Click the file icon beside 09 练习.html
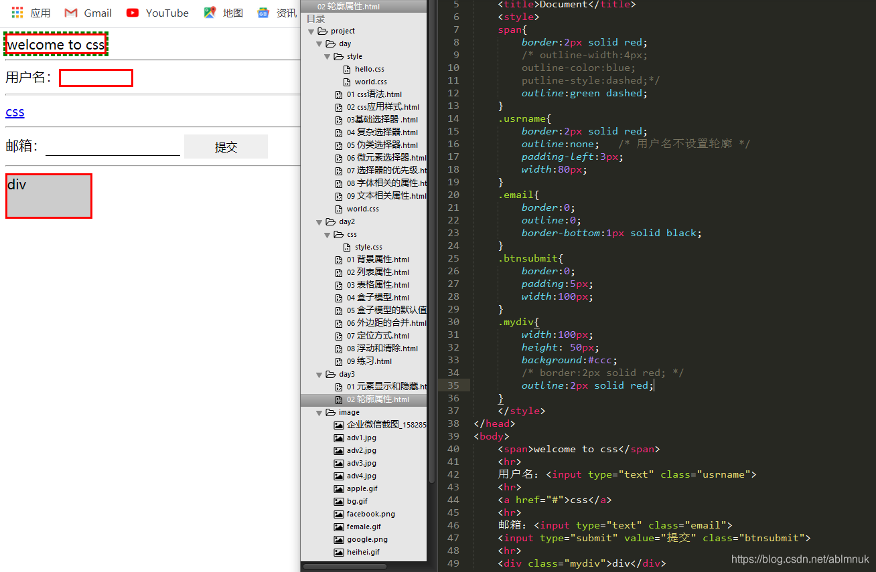Image resolution: width=876 pixels, height=572 pixels. [x=339, y=361]
